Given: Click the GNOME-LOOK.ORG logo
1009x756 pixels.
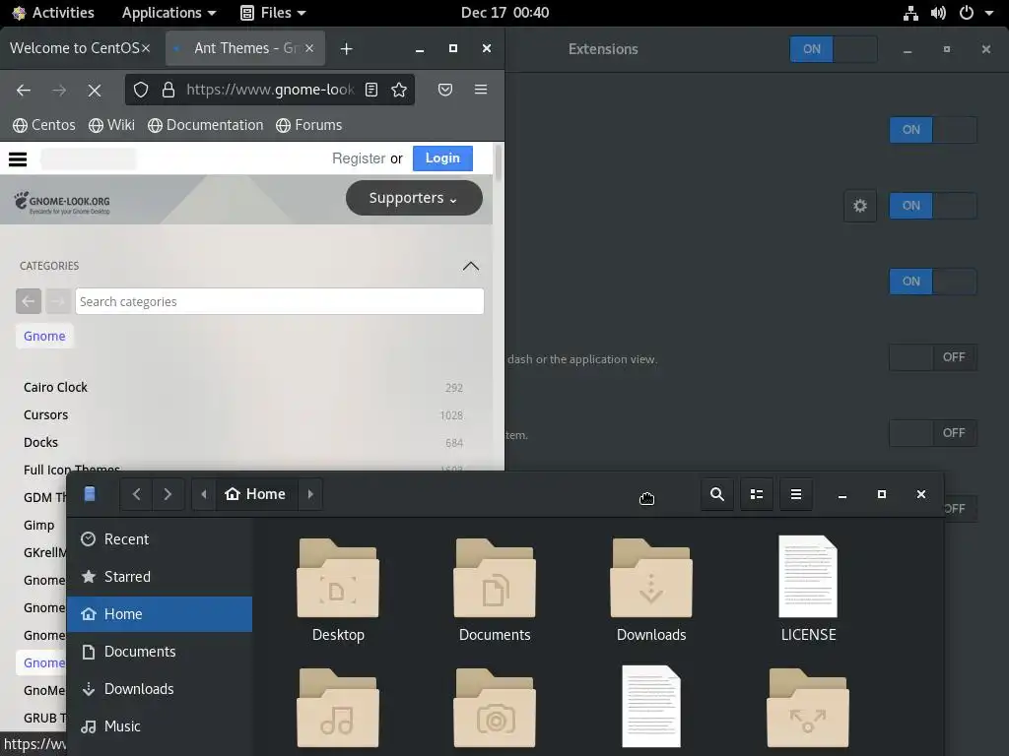Looking at the screenshot, I should [62, 203].
